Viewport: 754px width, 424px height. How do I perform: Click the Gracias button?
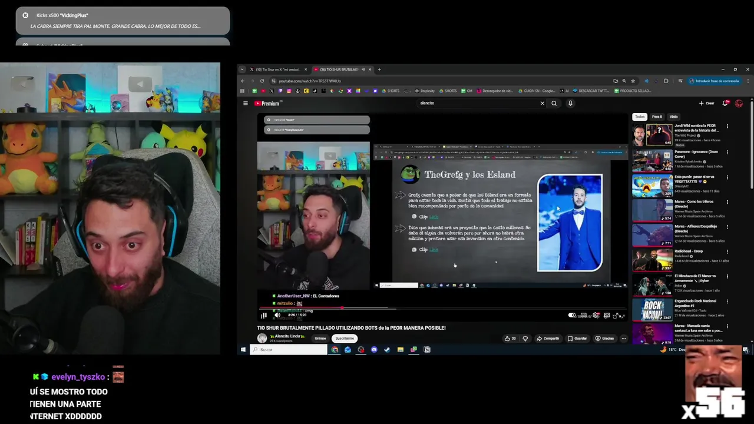tap(604, 339)
